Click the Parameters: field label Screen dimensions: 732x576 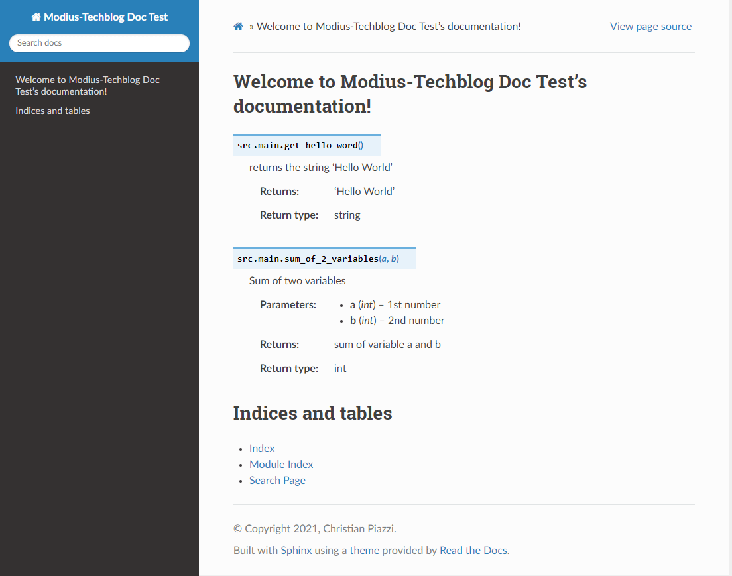pyautogui.click(x=288, y=304)
